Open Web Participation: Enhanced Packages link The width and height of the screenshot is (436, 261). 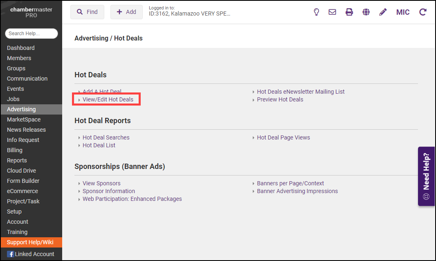132,199
